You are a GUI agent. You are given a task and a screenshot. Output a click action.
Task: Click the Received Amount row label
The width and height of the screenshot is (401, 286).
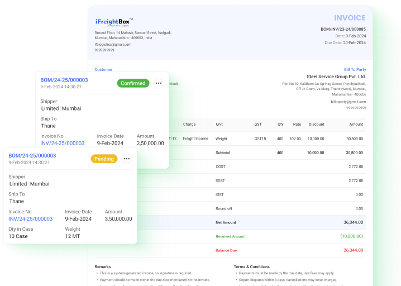coord(231,236)
